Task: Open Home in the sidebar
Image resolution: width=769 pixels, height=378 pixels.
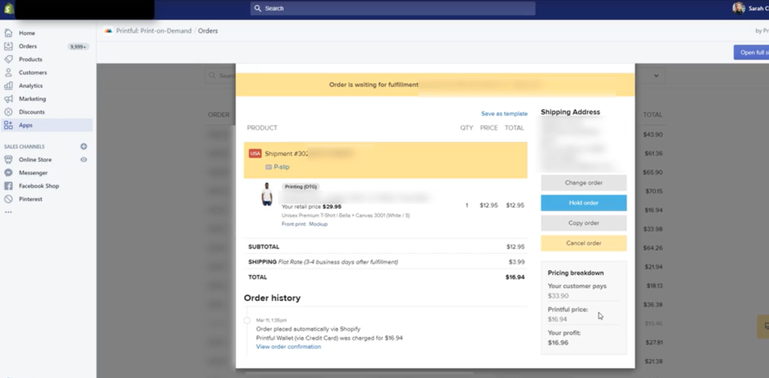Action: click(x=27, y=33)
